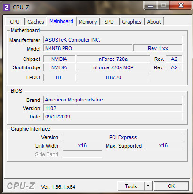Screen dimensions: 193x194
Task: Click the Chipset Rev. A2 value
Action: (174, 59)
